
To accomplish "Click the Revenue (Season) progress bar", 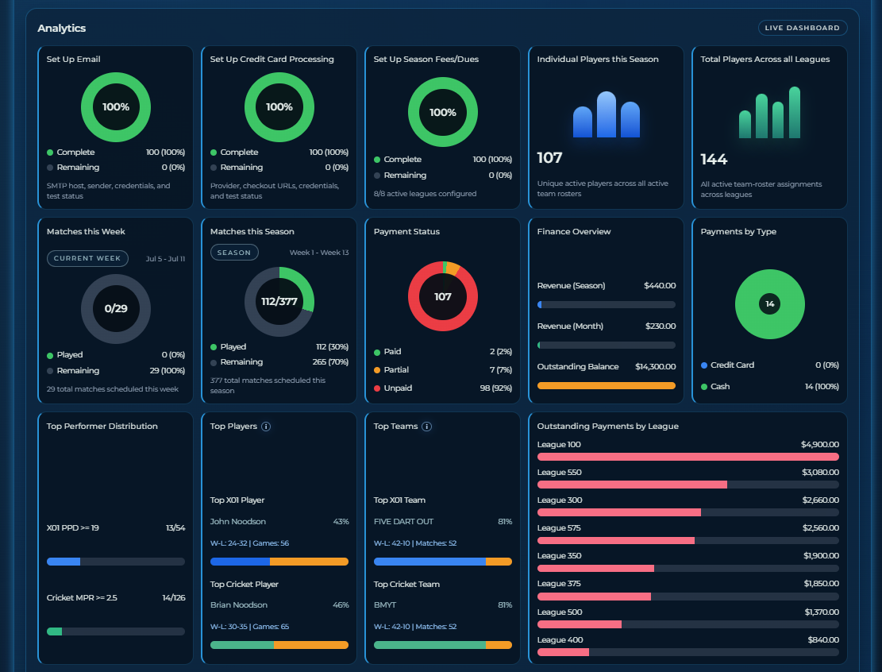I will 607,304.
